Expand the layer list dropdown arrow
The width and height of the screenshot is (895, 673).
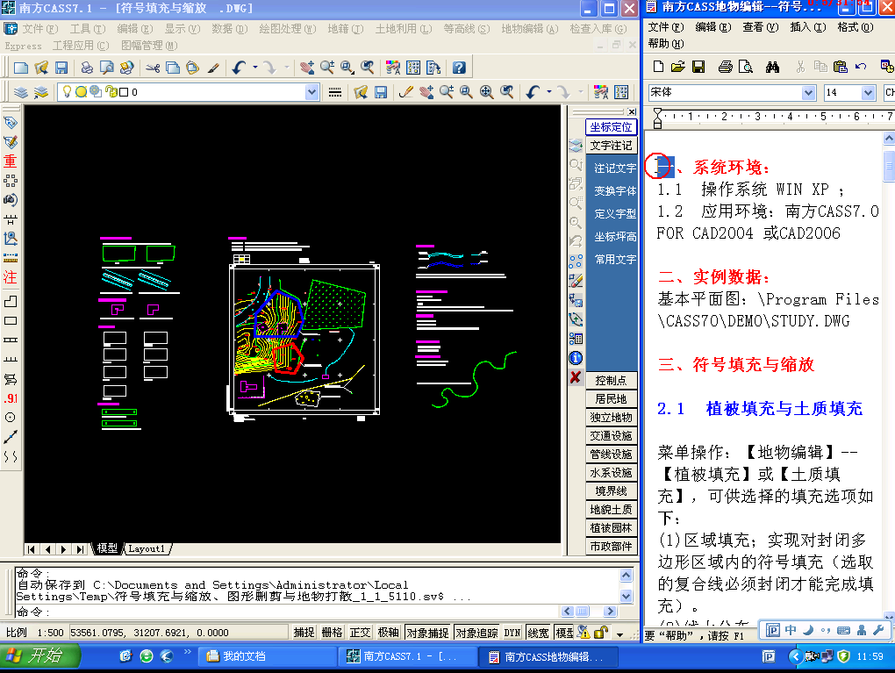coord(311,92)
